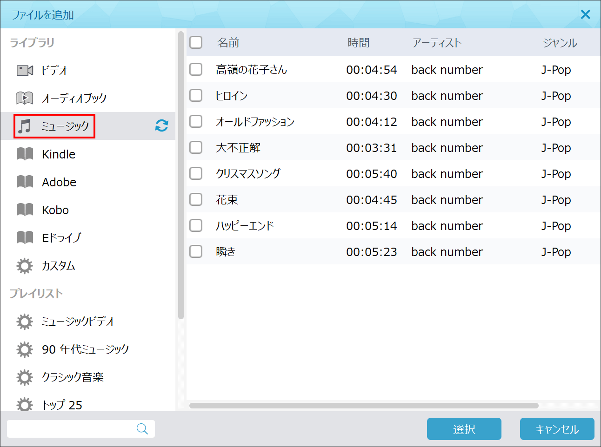Check the box for 大不正解

point(196,147)
